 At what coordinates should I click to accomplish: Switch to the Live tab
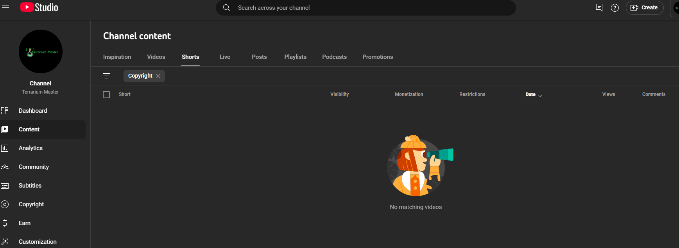[225, 57]
